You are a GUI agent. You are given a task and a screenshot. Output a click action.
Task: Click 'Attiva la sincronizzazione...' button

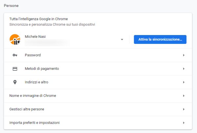[160, 39]
